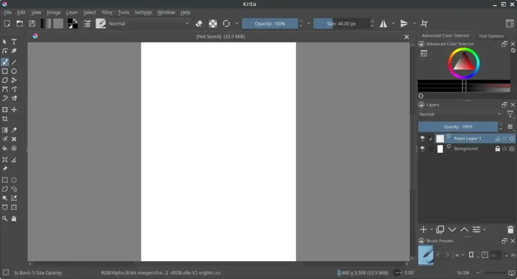Screen dimensions: 517x279
Task: Reload the original brush preset
Action: click(226, 24)
